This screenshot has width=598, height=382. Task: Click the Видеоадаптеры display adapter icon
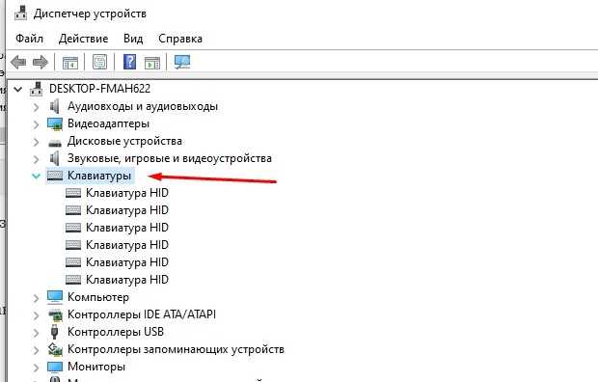coord(55,124)
